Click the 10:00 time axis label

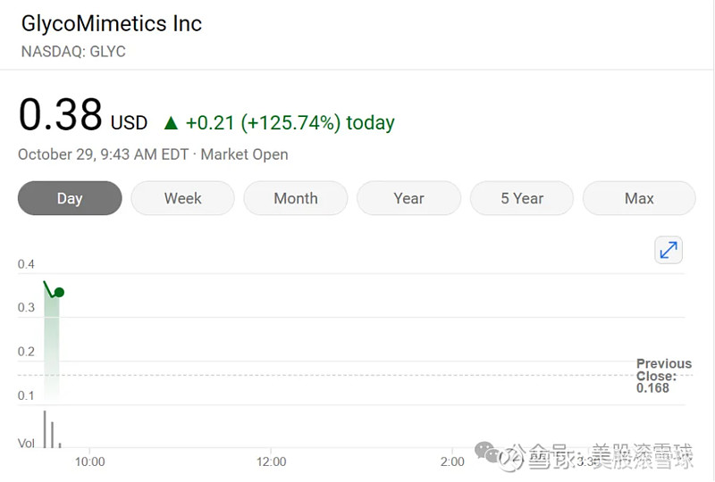90,462
